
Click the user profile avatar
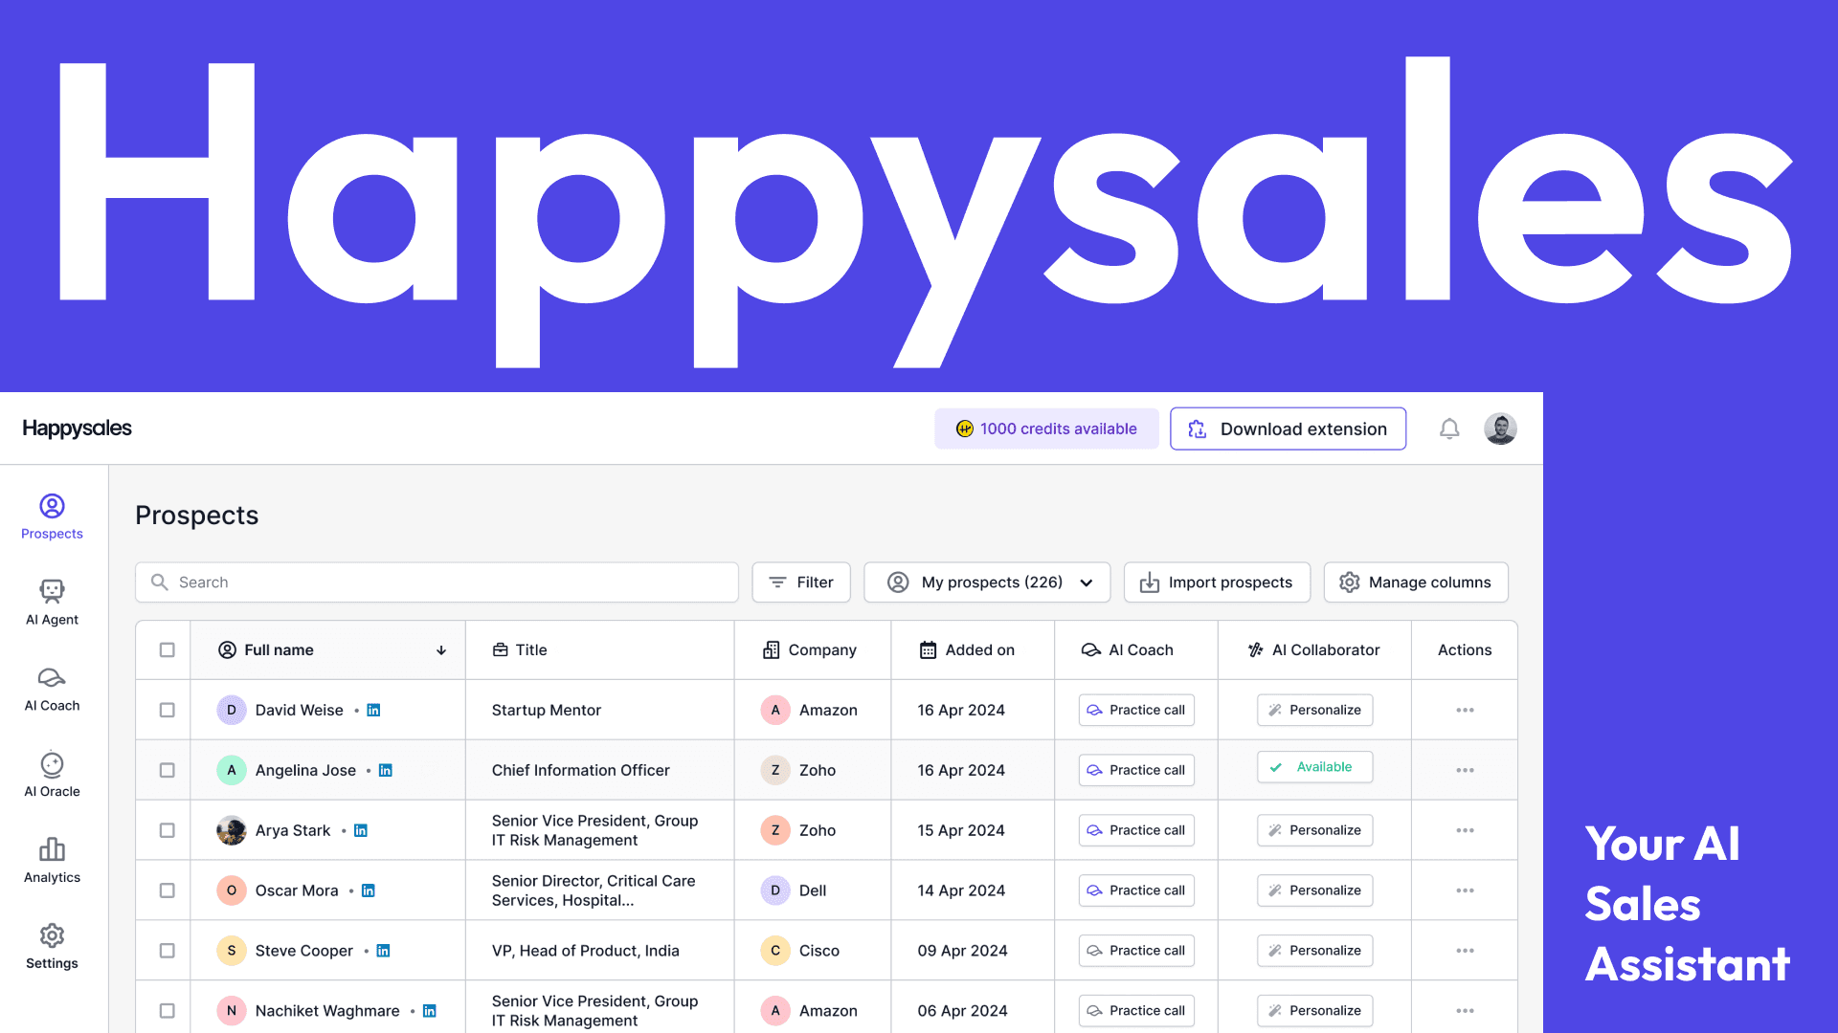click(x=1500, y=429)
